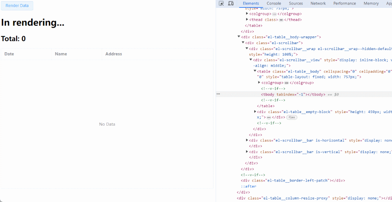Open the Network tab
Viewport: 392px width, 202px height.
(x=318, y=3)
